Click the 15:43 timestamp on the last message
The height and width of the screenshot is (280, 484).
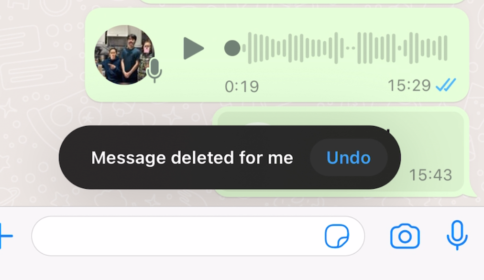coord(430,175)
